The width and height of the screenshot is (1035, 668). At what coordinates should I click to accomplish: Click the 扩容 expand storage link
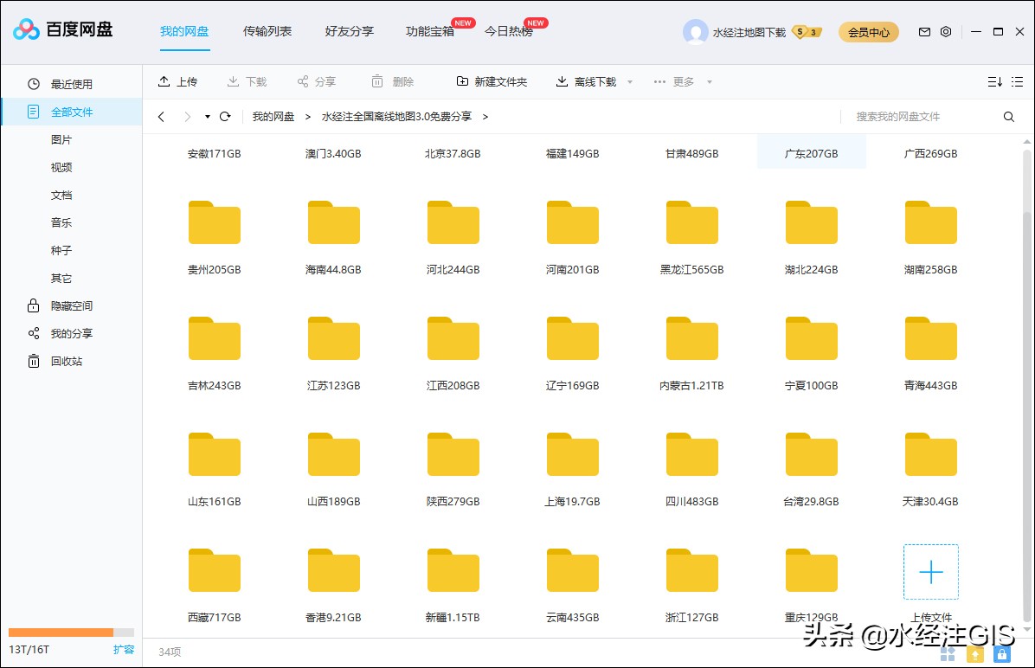tap(124, 649)
